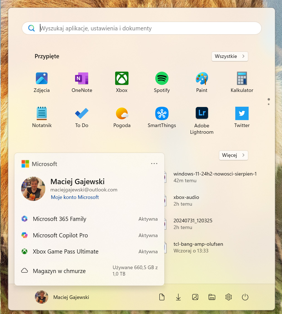Click the Microsoft Copilot Pro icon
Screen dimensions: 282x314
(24, 235)
